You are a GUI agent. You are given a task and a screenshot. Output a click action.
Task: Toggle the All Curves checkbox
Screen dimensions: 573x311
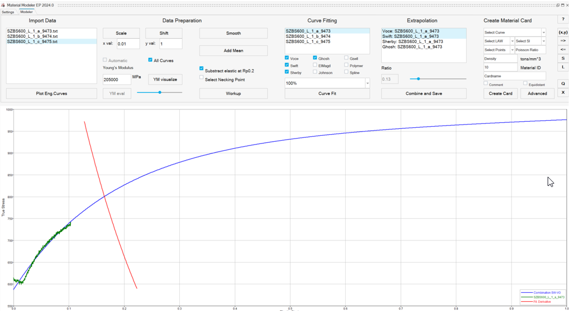coord(150,60)
